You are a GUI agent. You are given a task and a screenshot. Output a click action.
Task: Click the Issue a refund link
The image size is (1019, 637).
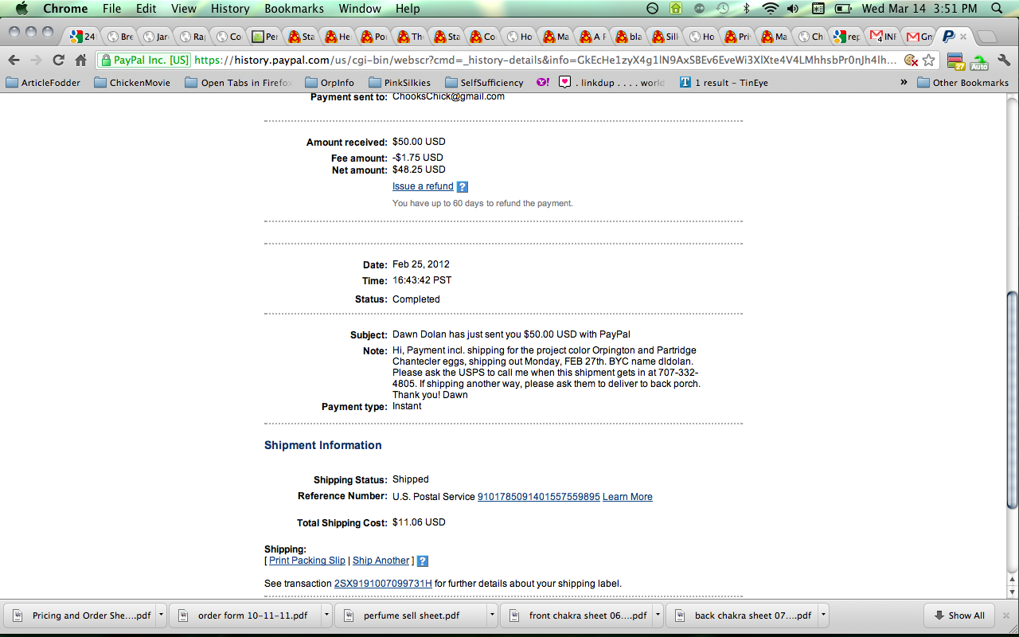423,186
